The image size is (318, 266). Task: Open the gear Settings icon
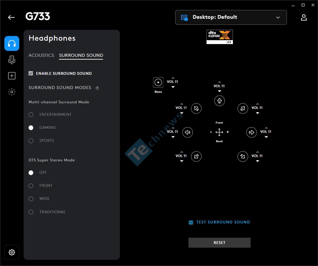(12, 252)
